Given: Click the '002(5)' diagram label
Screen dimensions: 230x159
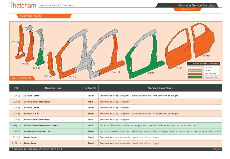Looking at the screenshot, I should tap(48, 76).
